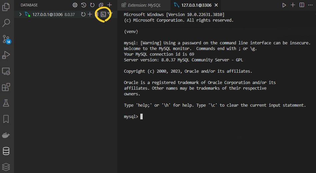Collapse all in the DATABASE panel header
316x173 pixels.
pos(101,5)
